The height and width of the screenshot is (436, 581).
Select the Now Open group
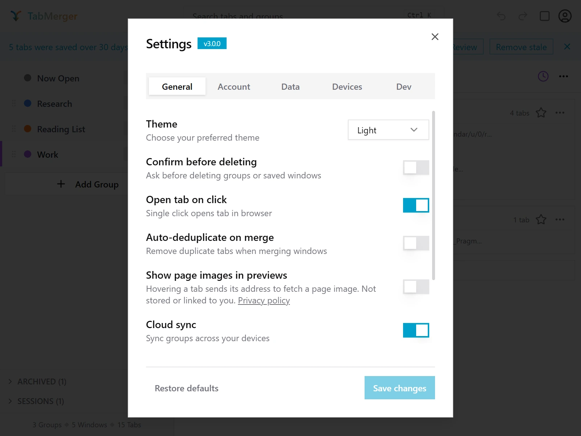coord(58,78)
